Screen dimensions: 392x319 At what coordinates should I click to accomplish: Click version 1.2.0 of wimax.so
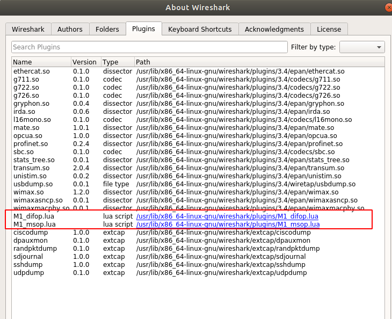click(x=81, y=192)
